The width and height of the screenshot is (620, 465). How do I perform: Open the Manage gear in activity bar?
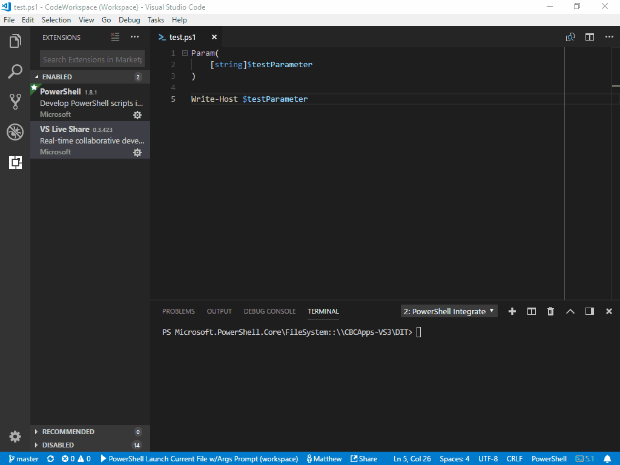(15, 437)
